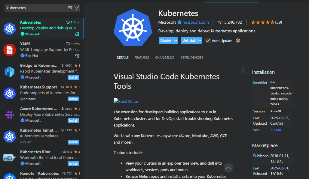Click the Marketplace section heading
Viewport: 309px width, 179px height.
[x=265, y=145]
